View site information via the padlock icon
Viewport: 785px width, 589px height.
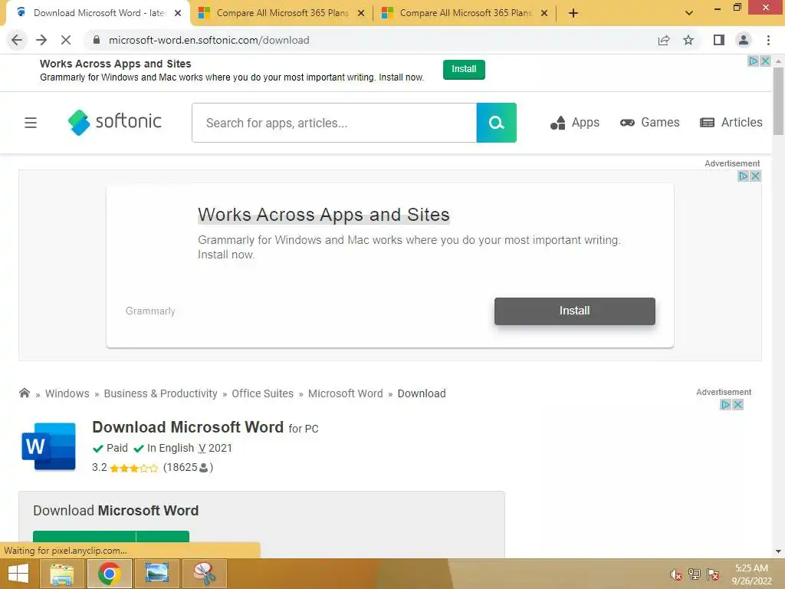click(x=97, y=40)
